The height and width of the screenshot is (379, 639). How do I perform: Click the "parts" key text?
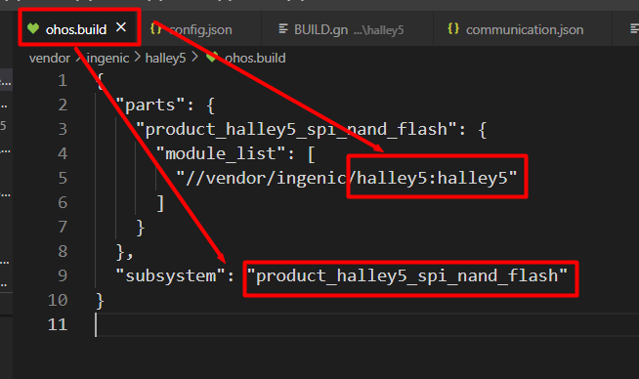click(x=149, y=105)
